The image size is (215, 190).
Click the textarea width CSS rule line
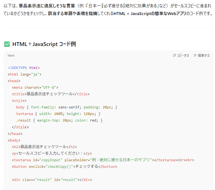[58, 114]
